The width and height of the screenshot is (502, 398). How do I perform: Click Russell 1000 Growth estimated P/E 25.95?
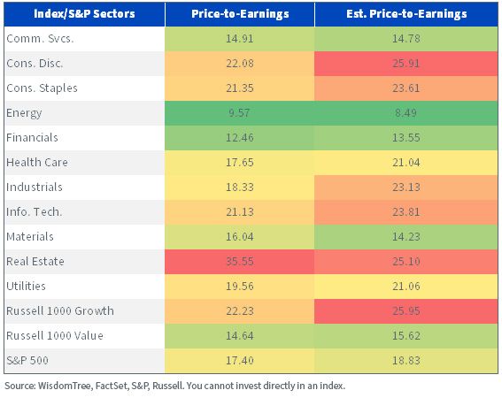[406, 311]
